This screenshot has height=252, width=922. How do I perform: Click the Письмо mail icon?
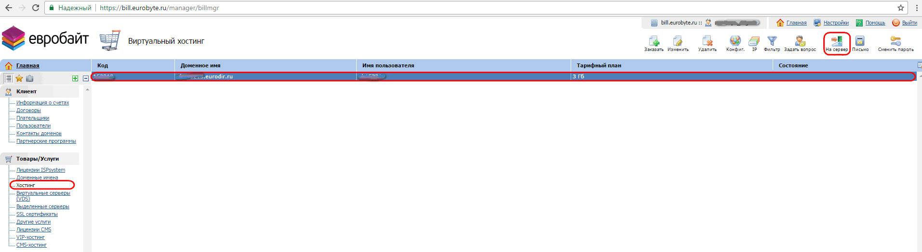click(860, 42)
